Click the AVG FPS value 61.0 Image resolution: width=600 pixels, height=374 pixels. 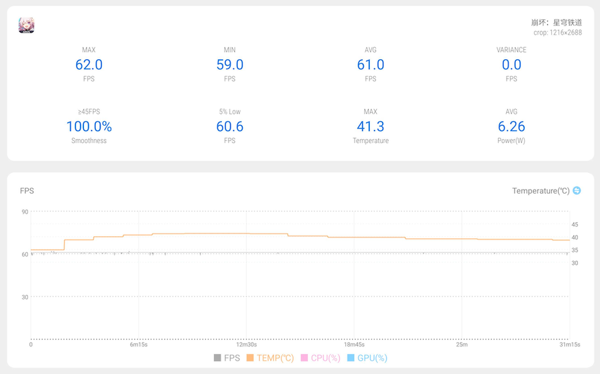coord(371,65)
